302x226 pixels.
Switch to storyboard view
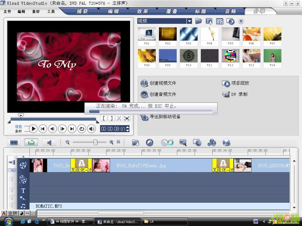click(14, 142)
